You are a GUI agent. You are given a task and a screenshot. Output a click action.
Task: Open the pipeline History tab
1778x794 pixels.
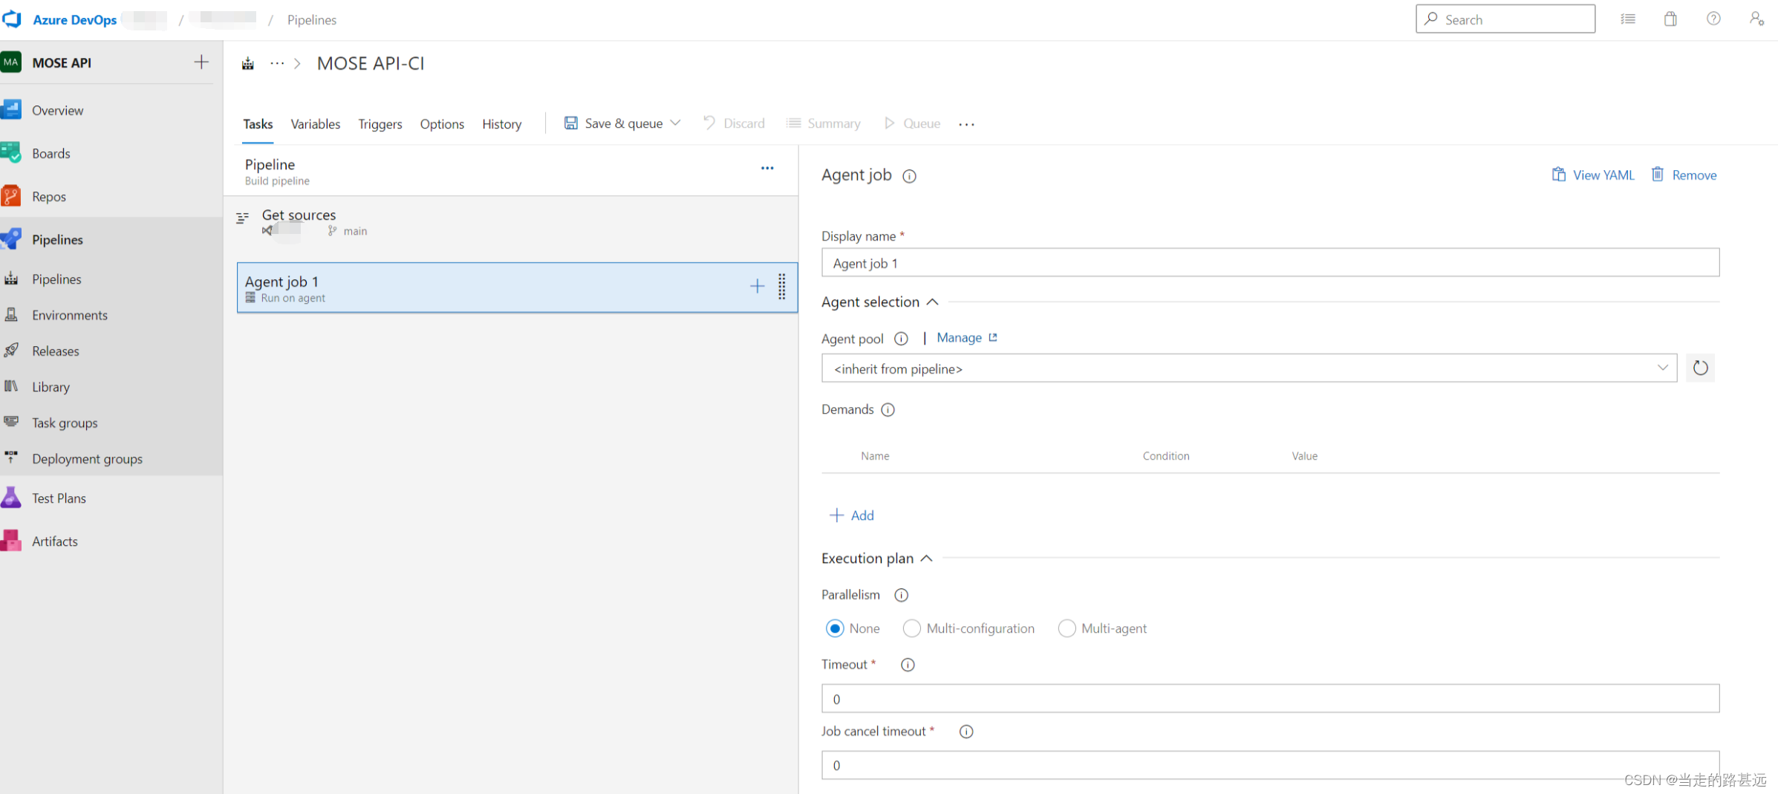coord(501,124)
